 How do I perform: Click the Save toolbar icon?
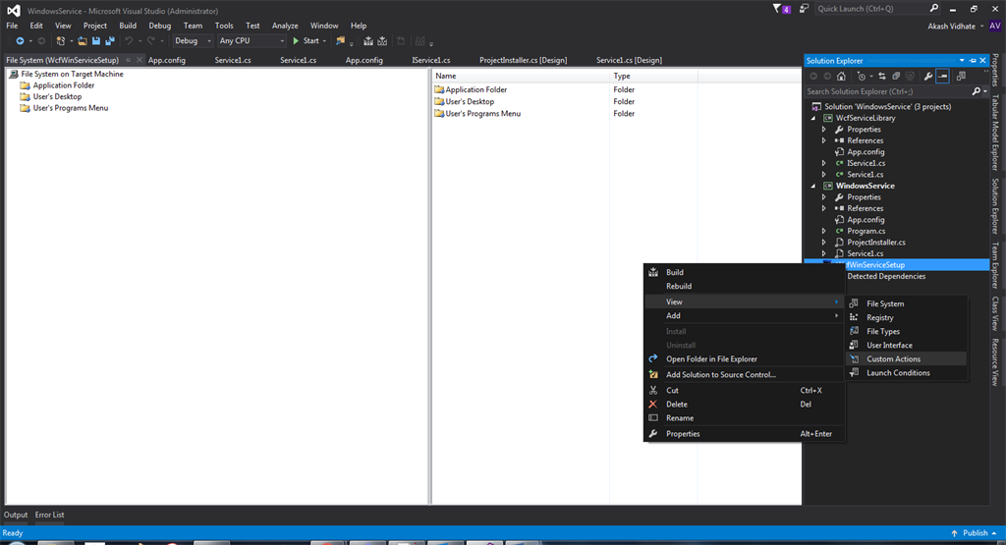pyautogui.click(x=96, y=41)
